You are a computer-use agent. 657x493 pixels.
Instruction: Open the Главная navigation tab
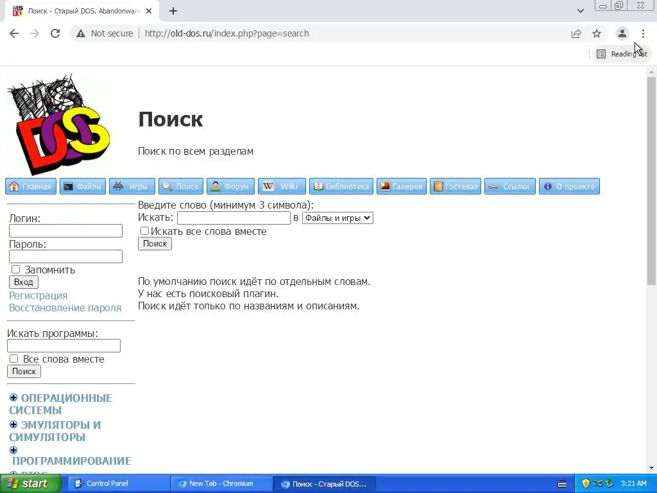[31, 186]
